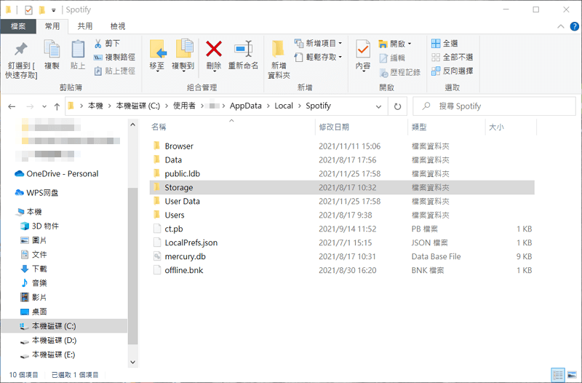Open 下載 (Downloads) in sidebar
This screenshot has height=383, width=582.
(x=33, y=269)
